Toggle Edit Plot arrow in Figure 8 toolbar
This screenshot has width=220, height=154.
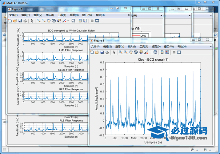pyautogui.click(x=114, y=52)
